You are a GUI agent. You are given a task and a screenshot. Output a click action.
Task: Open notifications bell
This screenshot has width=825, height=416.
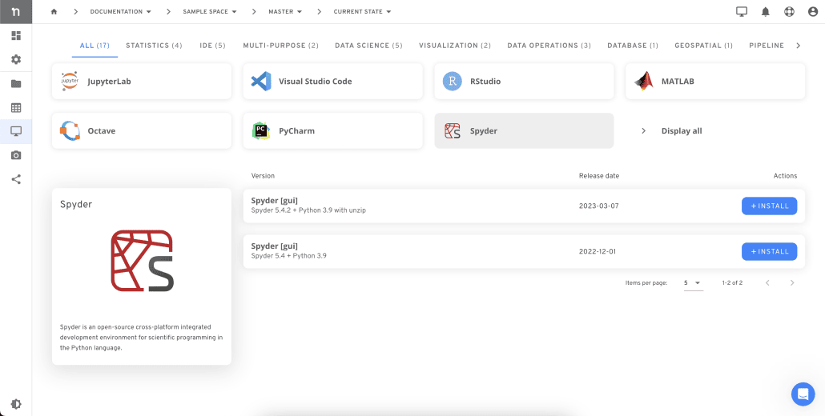tap(766, 11)
